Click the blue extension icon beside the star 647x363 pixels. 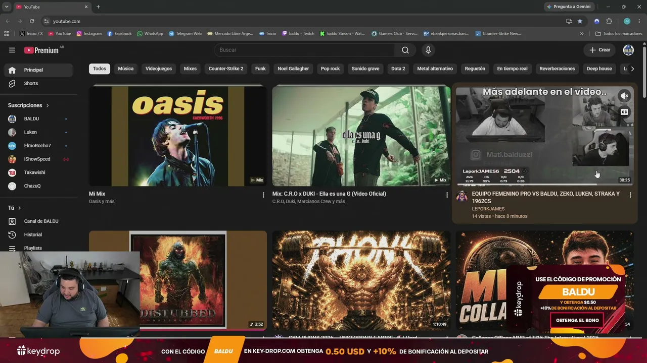point(596,21)
